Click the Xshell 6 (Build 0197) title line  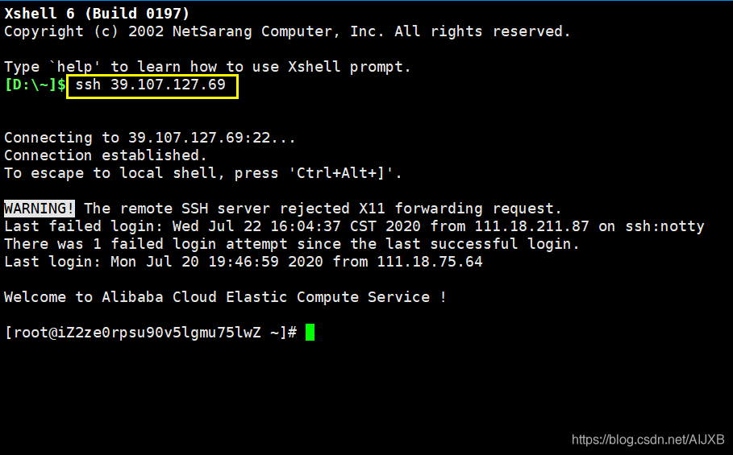[x=97, y=14]
